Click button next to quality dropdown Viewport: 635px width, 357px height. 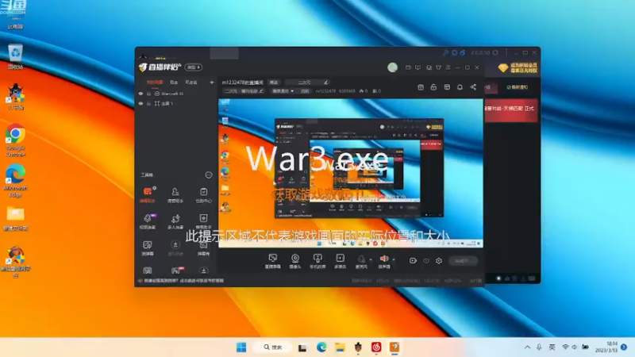pyautogui.click(x=305, y=91)
